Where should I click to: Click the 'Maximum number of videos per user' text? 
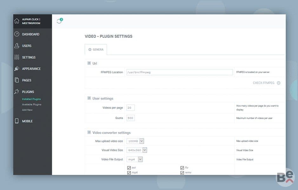tap(254, 118)
